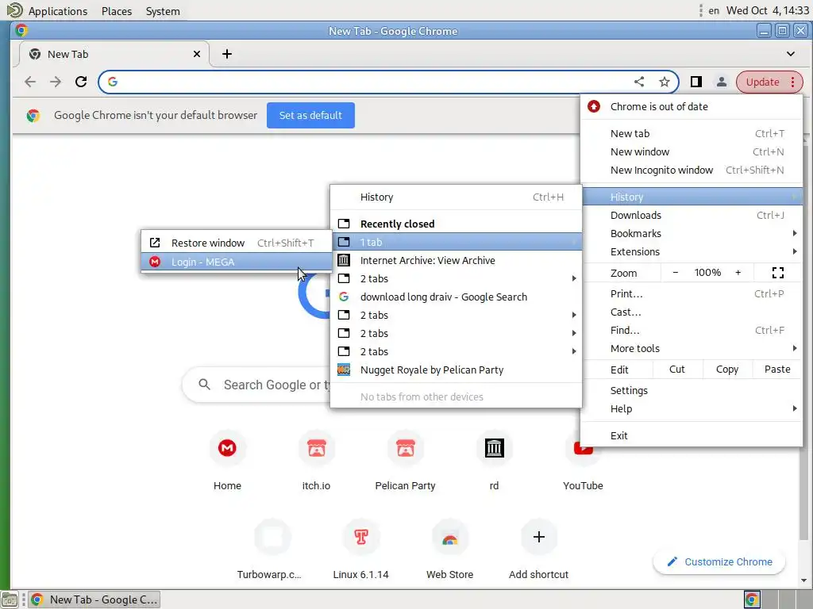Open the side panel icon
Image resolution: width=813 pixels, height=609 pixels.
695,82
